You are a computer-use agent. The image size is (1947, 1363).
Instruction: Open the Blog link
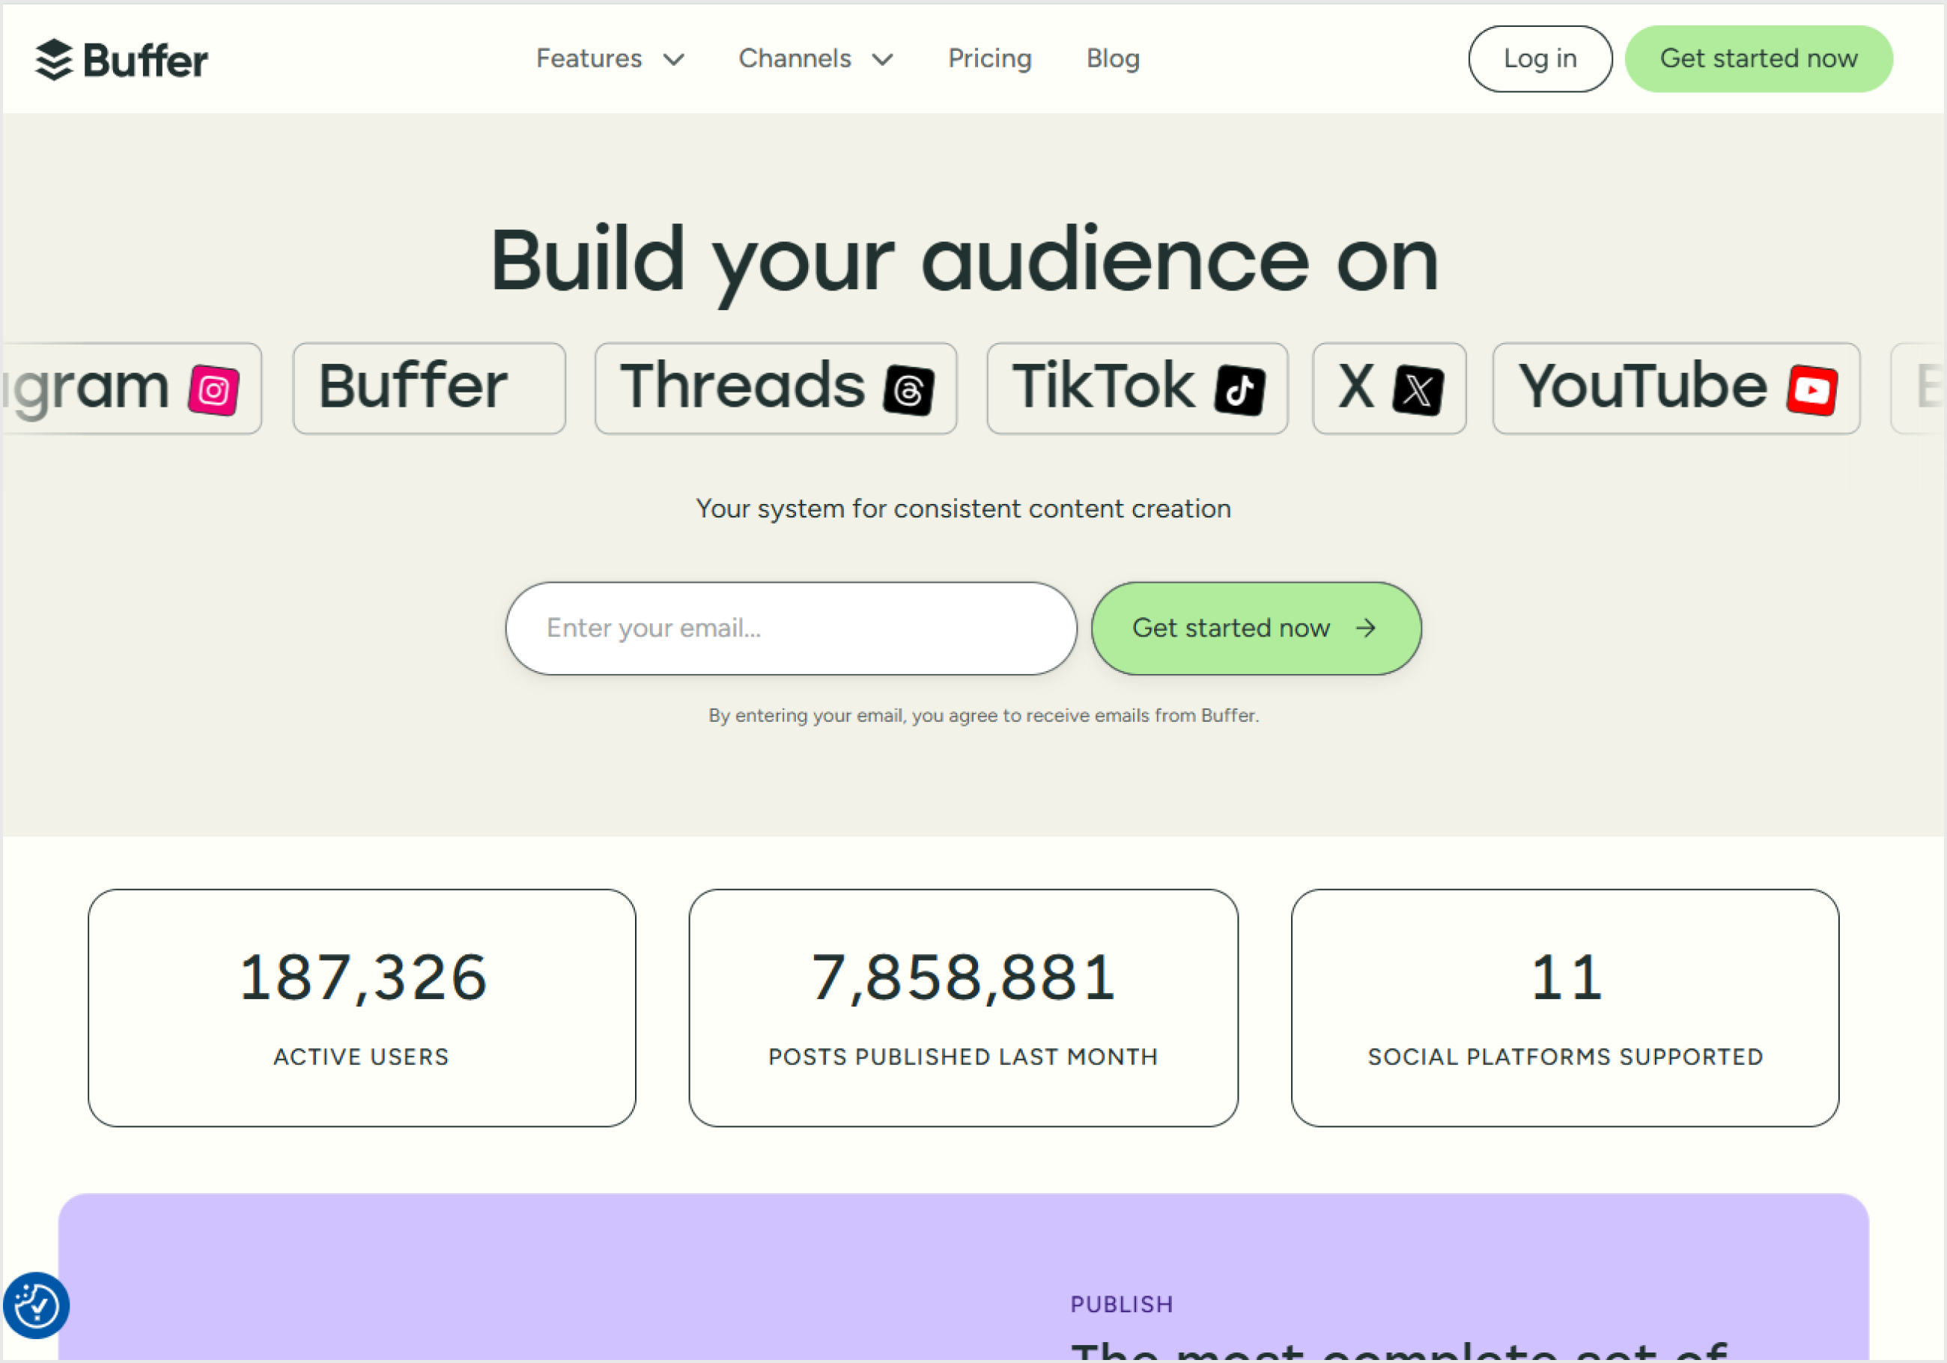(1113, 58)
